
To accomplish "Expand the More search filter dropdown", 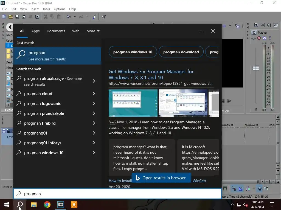I will click(x=93, y=31).
